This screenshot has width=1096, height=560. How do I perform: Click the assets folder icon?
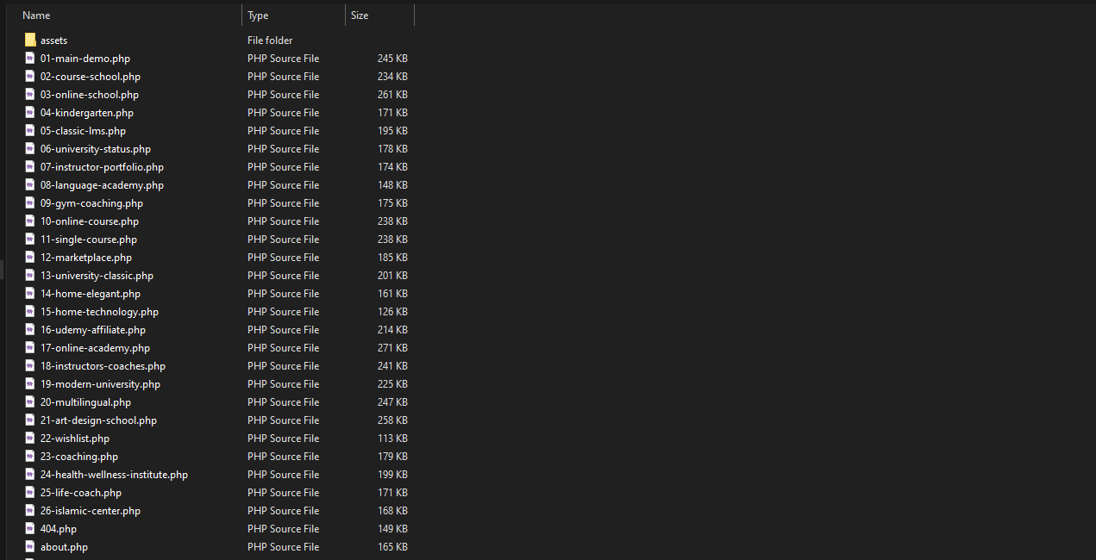(30, 40)
